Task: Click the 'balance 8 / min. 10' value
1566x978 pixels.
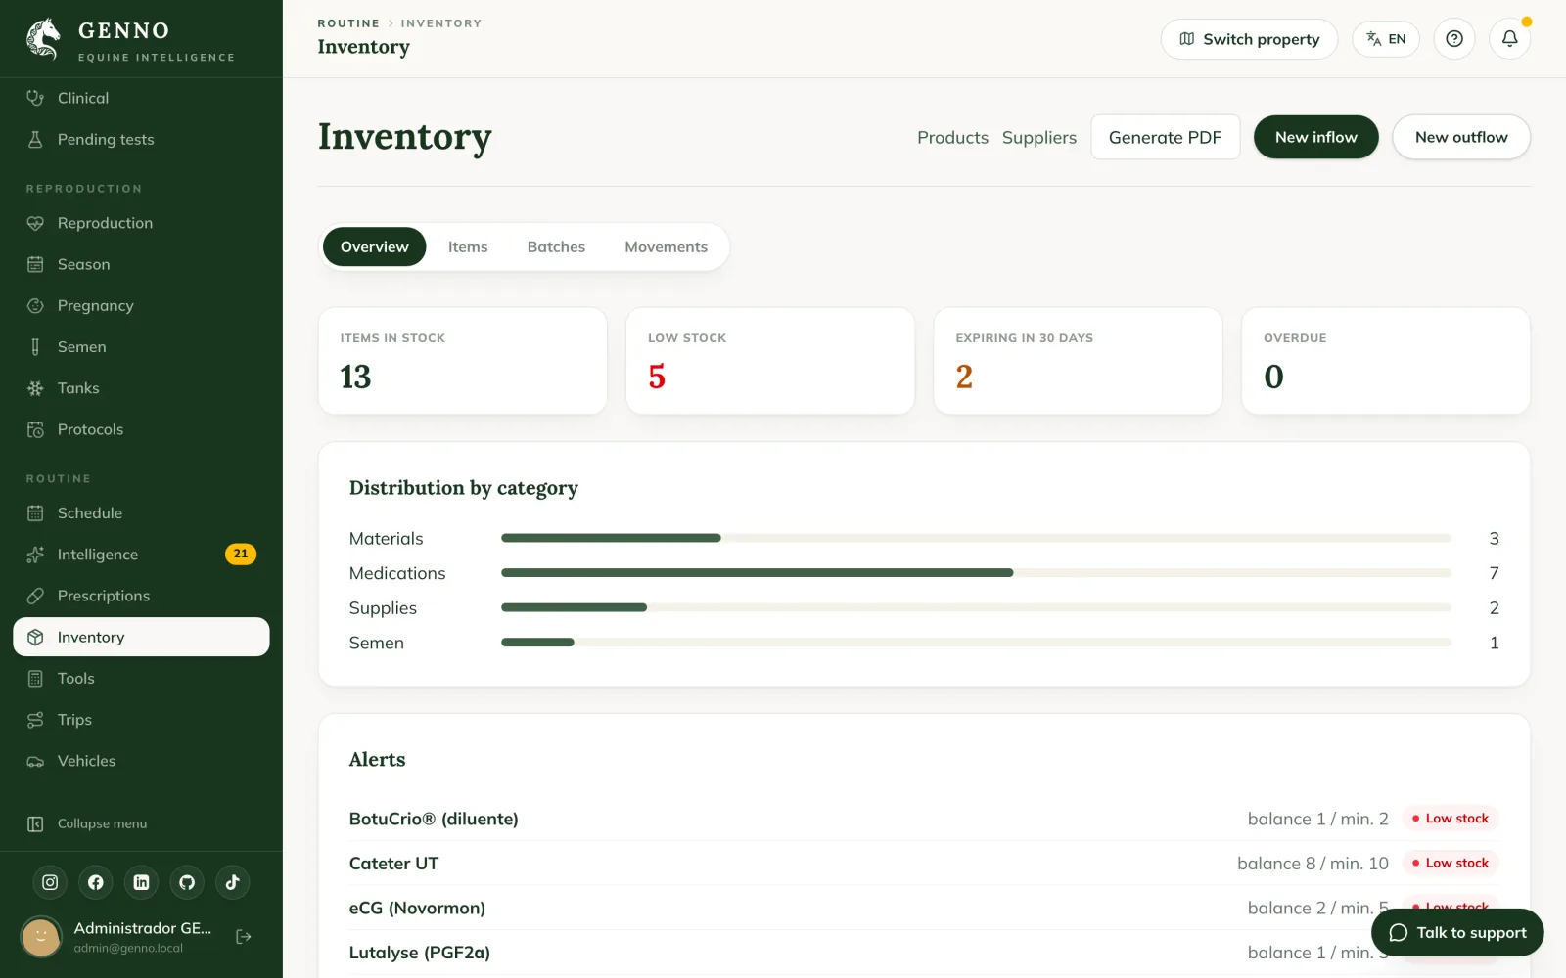Action: pos(1313,864)
